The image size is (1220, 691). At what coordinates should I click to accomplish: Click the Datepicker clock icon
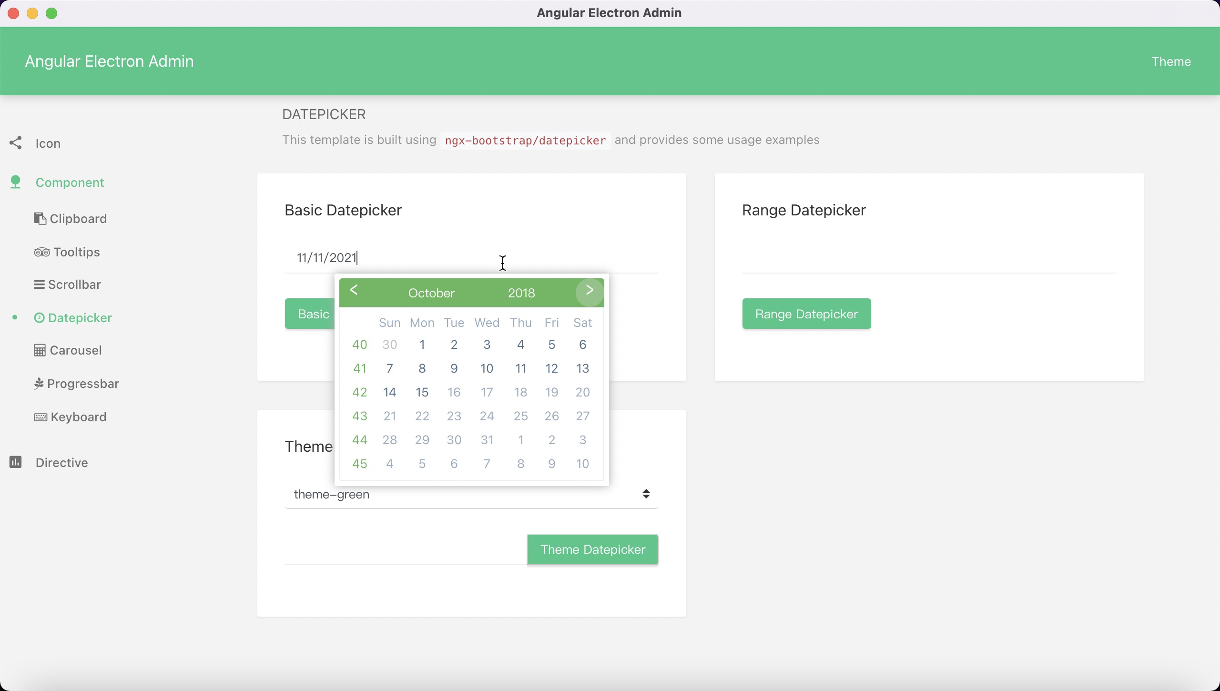40,318
